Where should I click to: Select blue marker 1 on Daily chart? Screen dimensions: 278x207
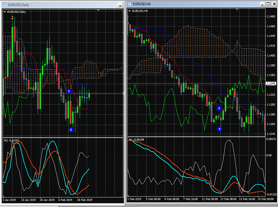(x=69, y=91)
